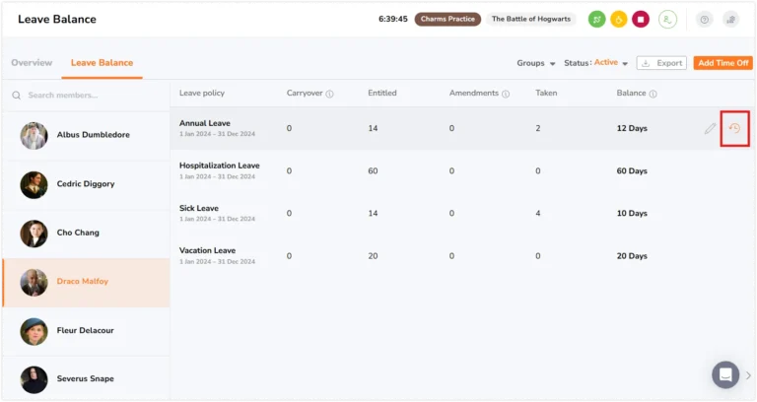Click the Sick Leave policy name

click(199, 209)
